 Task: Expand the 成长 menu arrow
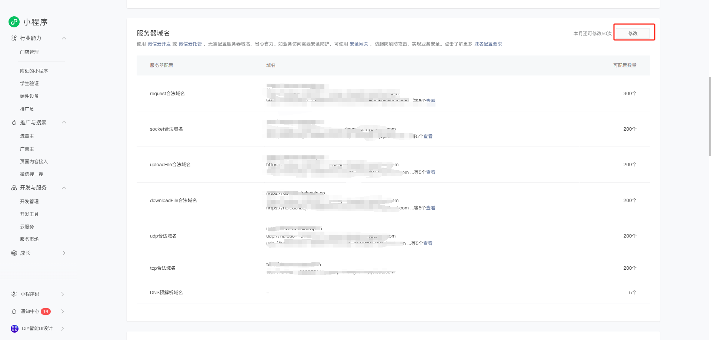coord(64,253)
